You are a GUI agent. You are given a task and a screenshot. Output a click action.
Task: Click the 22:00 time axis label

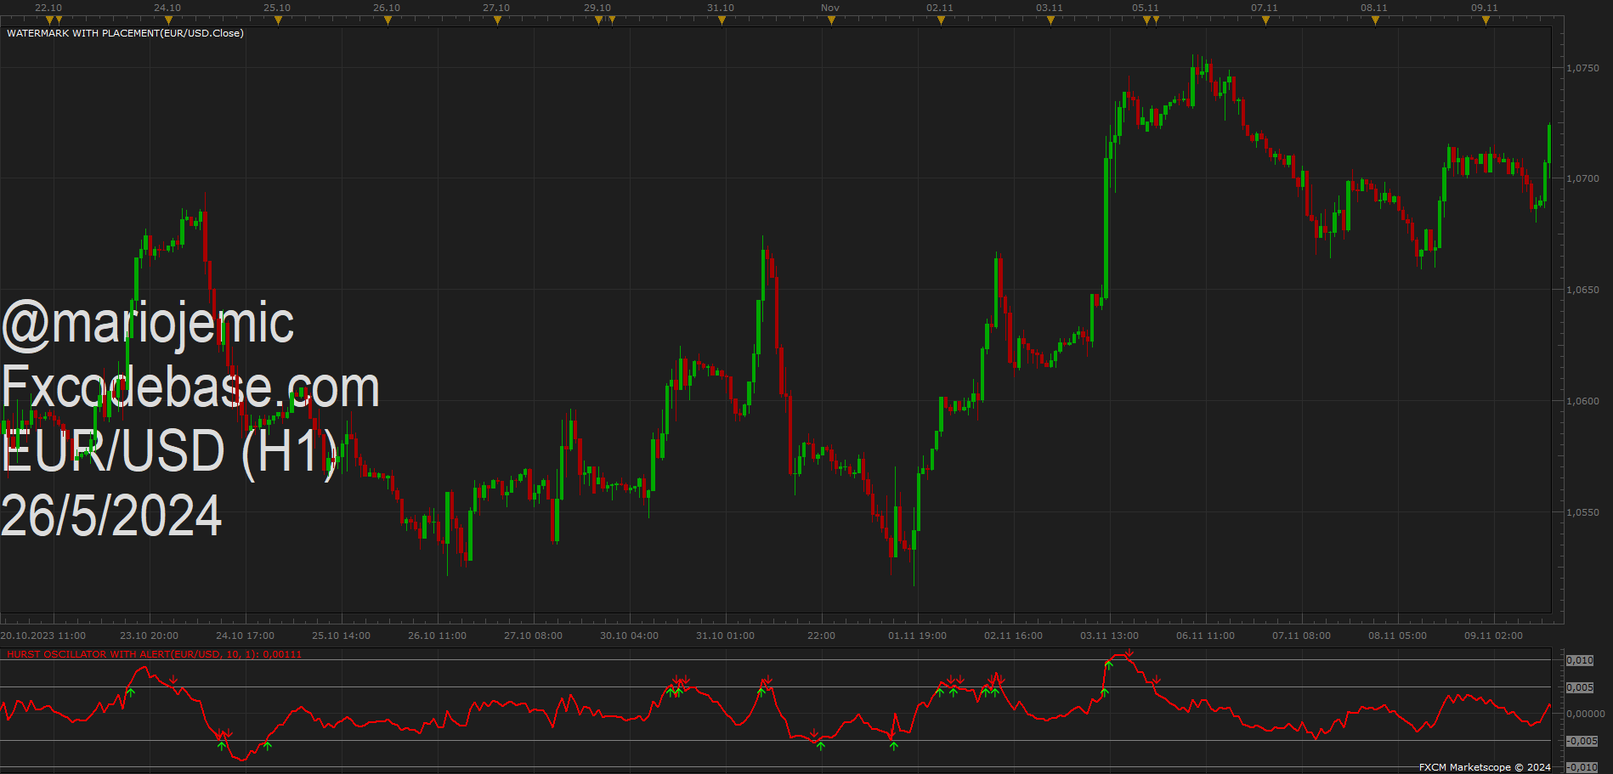(822, 636)
